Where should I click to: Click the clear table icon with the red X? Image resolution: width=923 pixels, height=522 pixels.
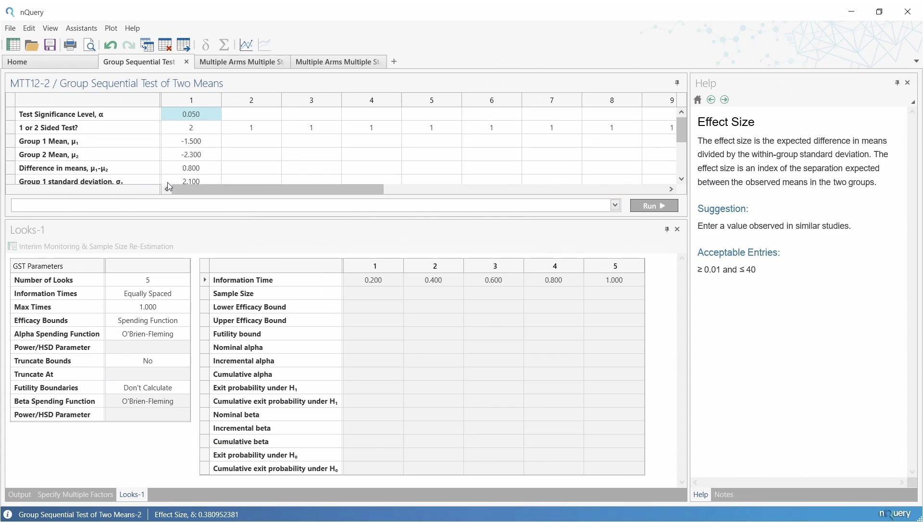click(165, 45)
